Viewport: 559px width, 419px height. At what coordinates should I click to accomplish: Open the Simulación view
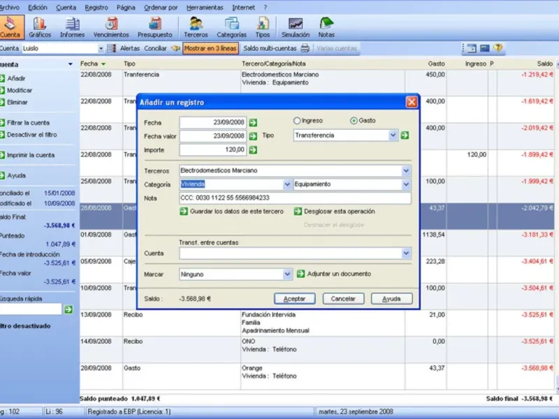click(296, 27)
